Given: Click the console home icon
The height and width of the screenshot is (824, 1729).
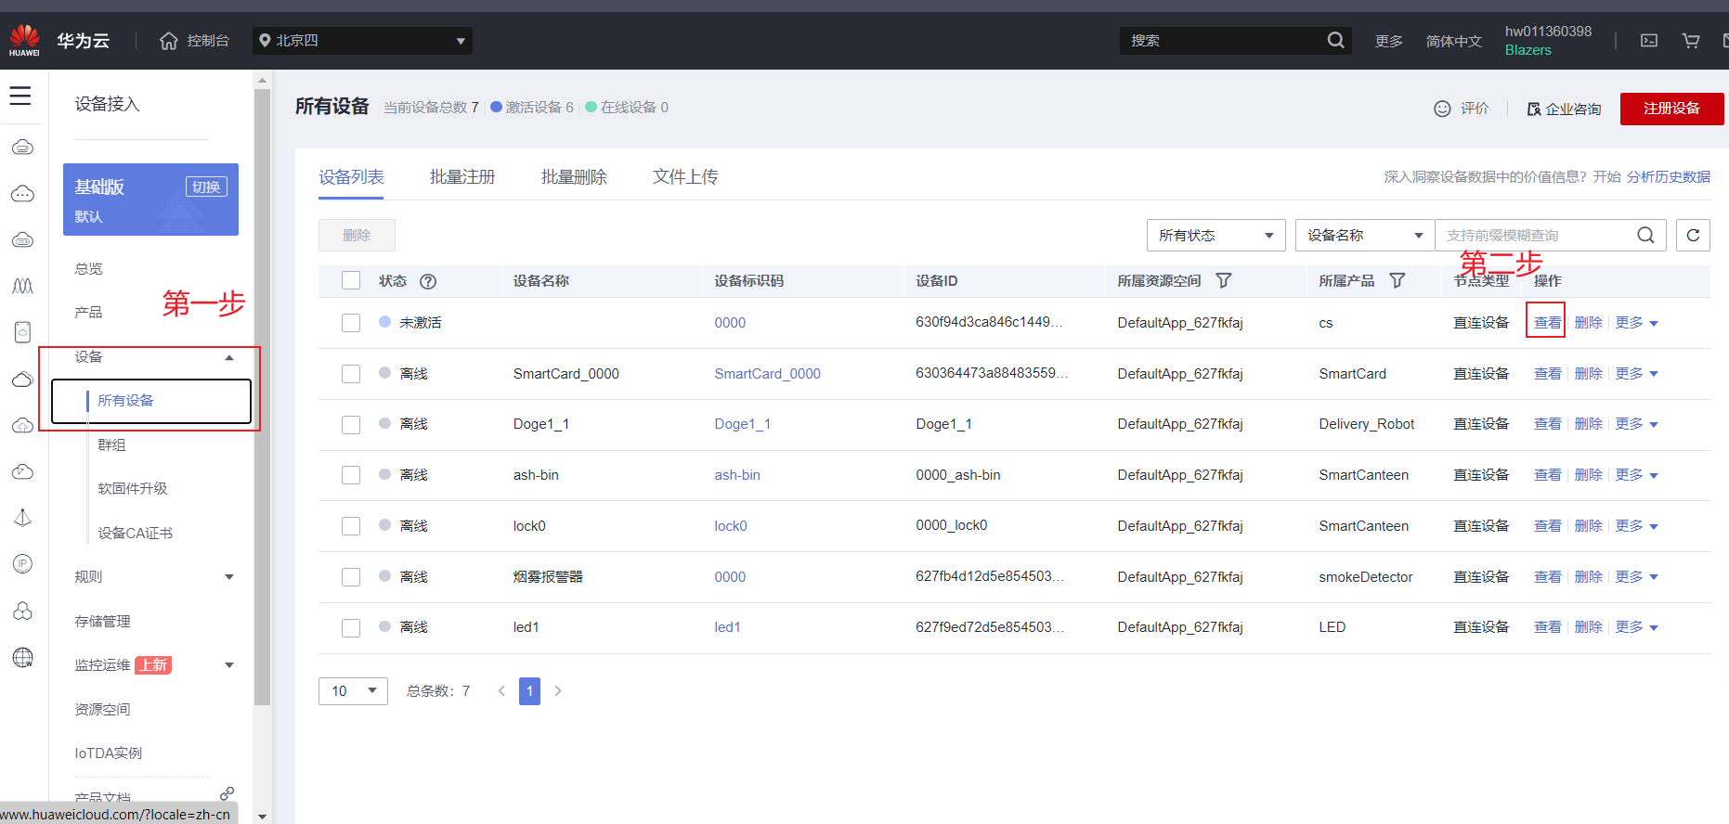Looking at the screenshot, I should click(169, 41).
